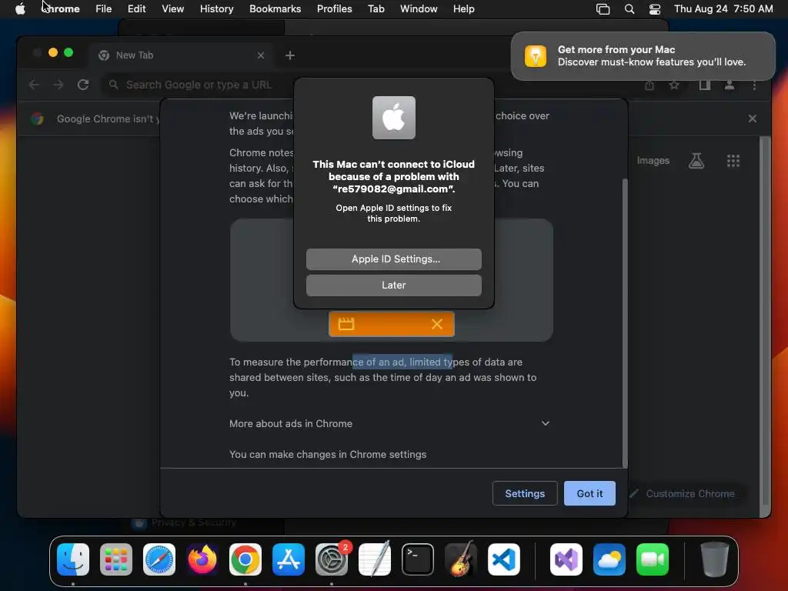788x591 pixels.
Task: Open the Images link on New Tab
Action: (653, 160)
